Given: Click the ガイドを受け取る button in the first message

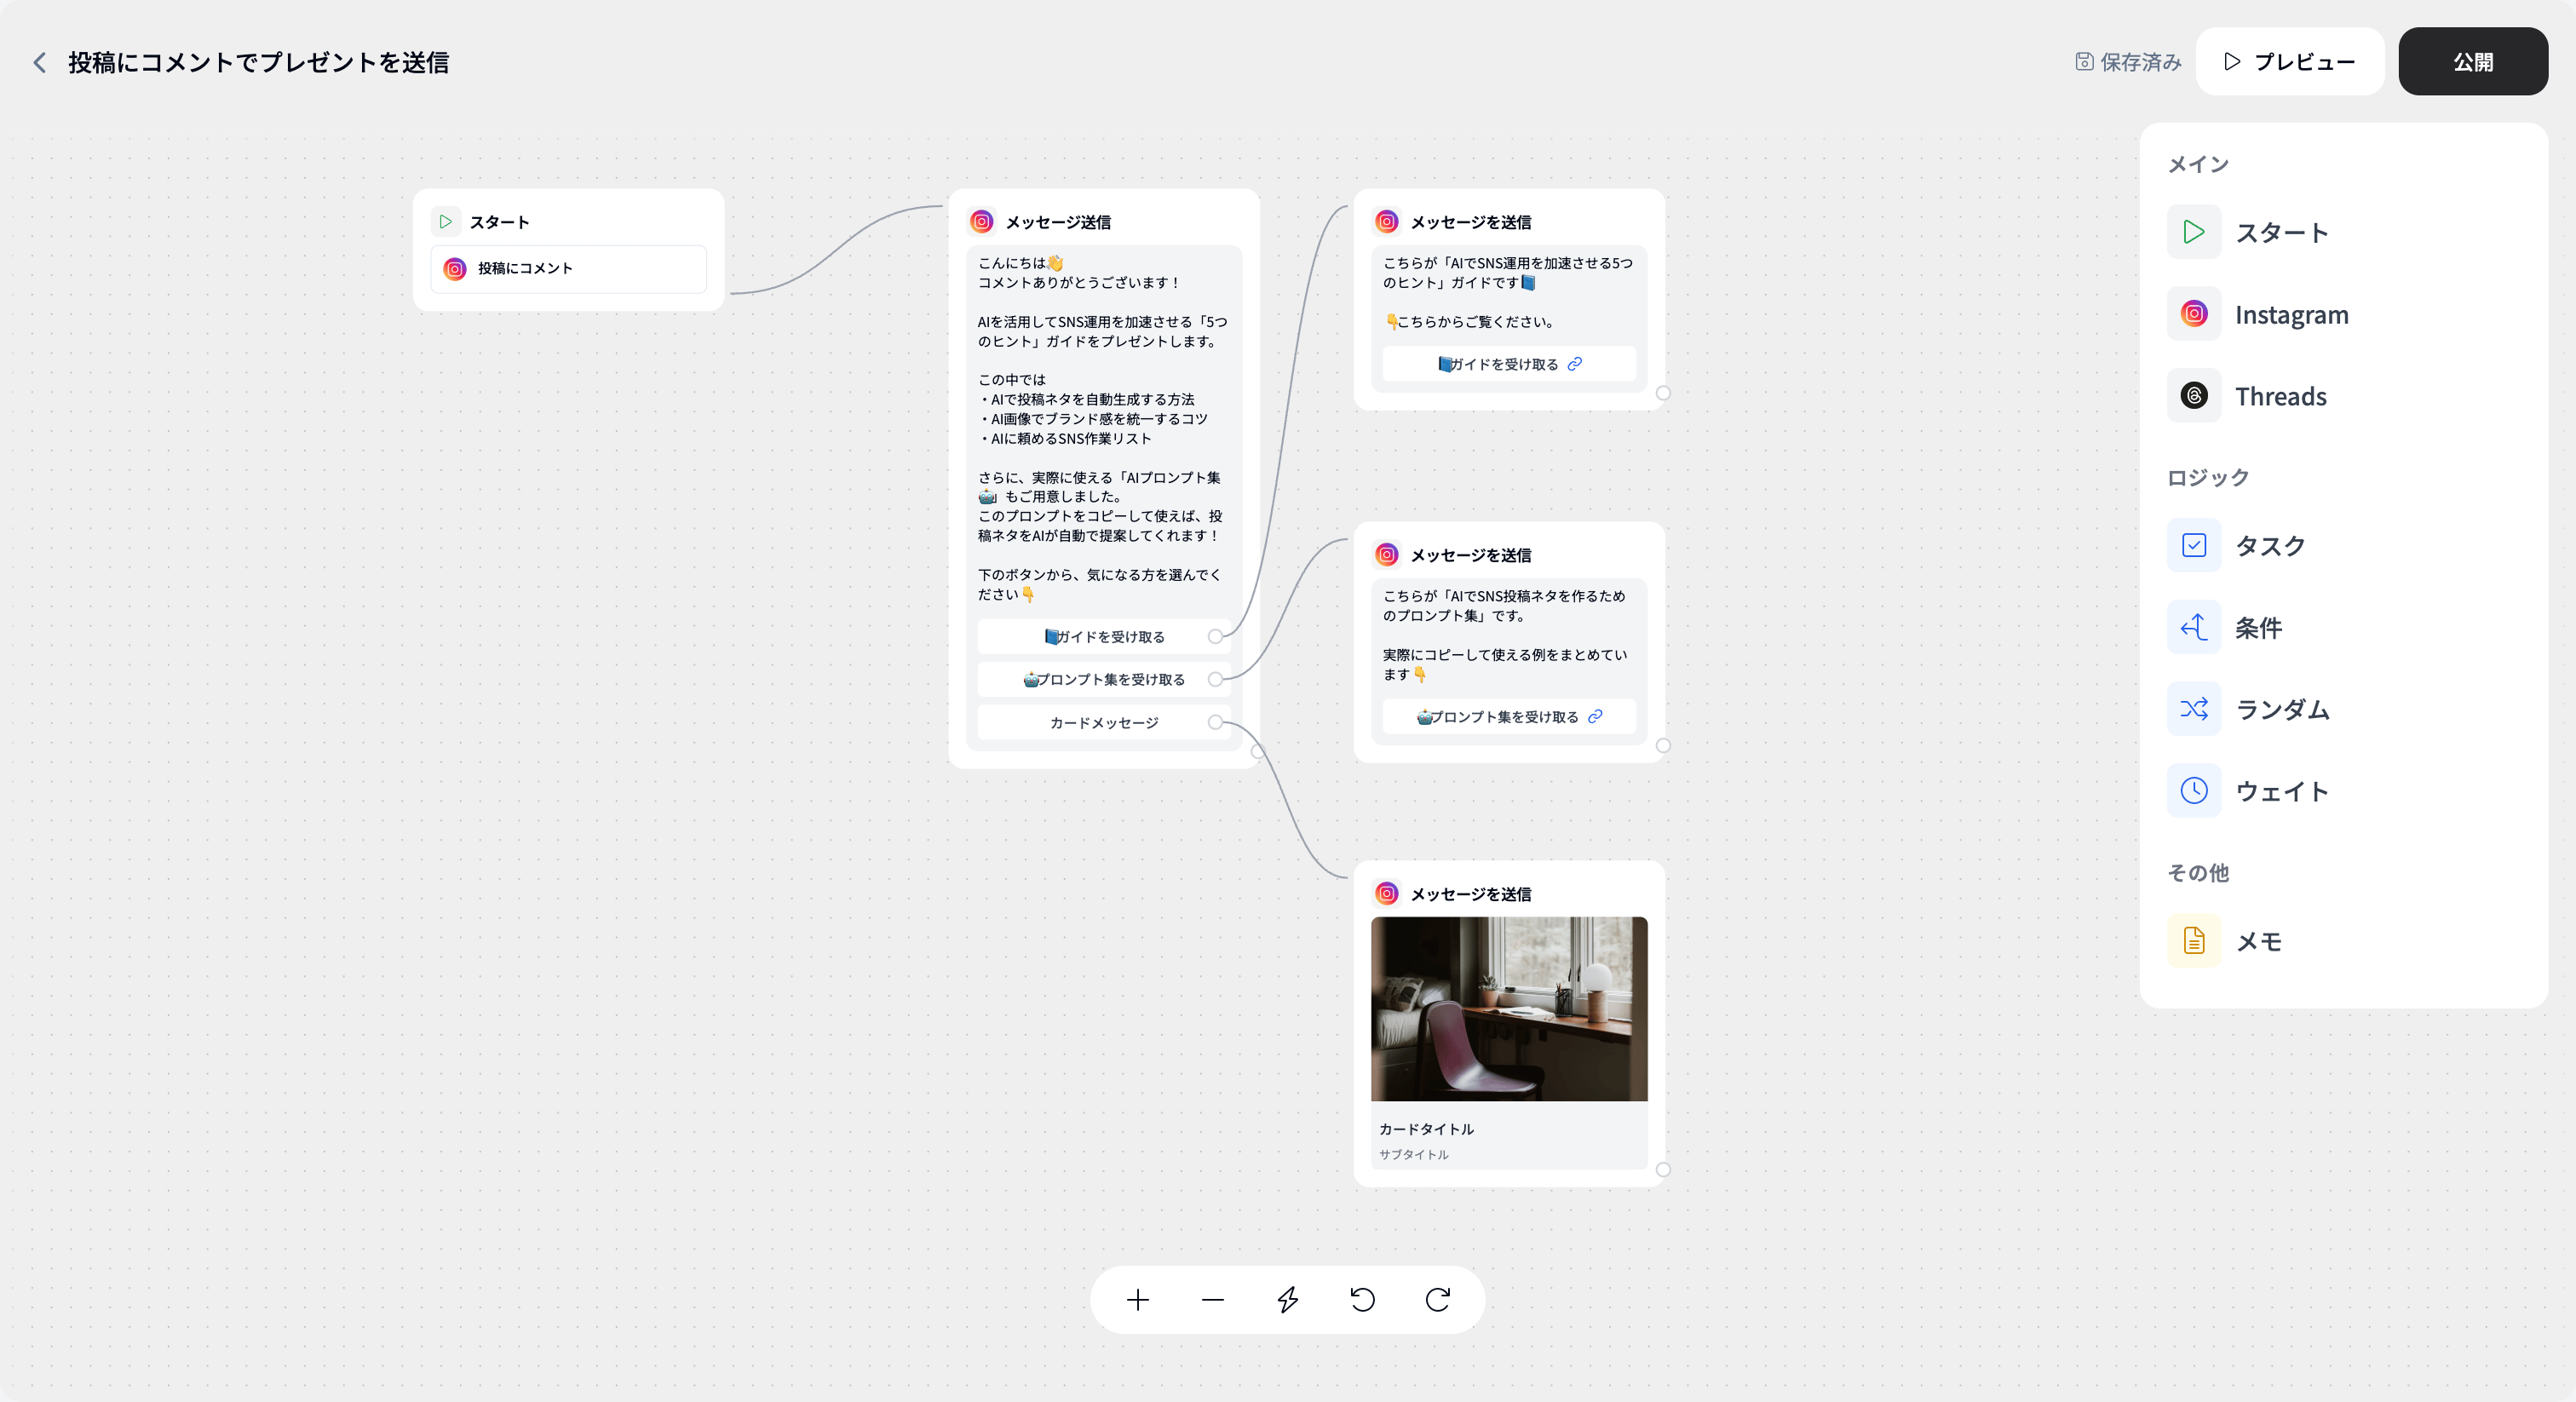Looking at the screenshot, I should pos(1103,636).
